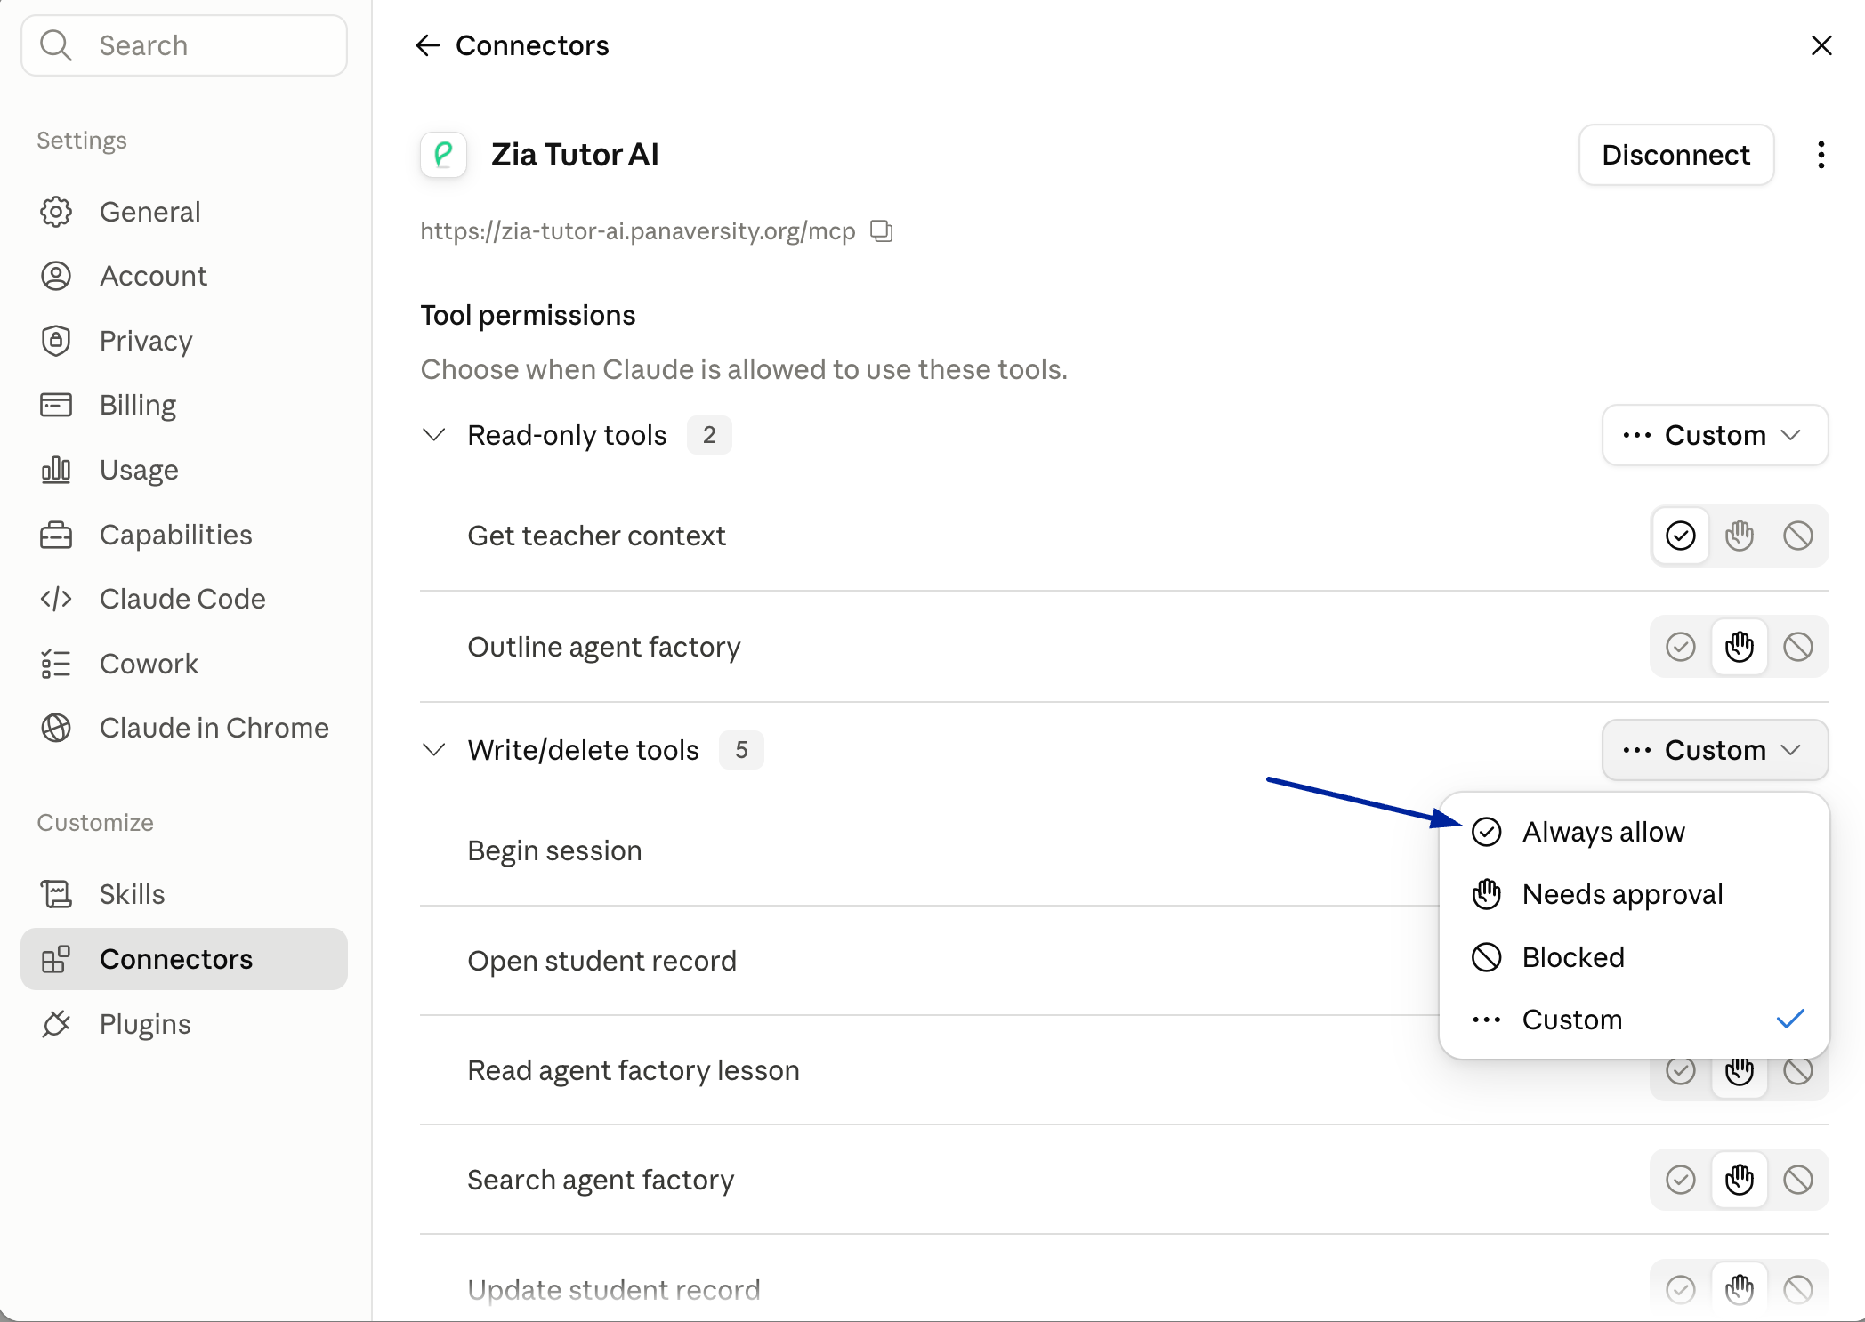Set Search agent factory to always allow
This screenshot has height=1322, width=1865.
1681,1180
